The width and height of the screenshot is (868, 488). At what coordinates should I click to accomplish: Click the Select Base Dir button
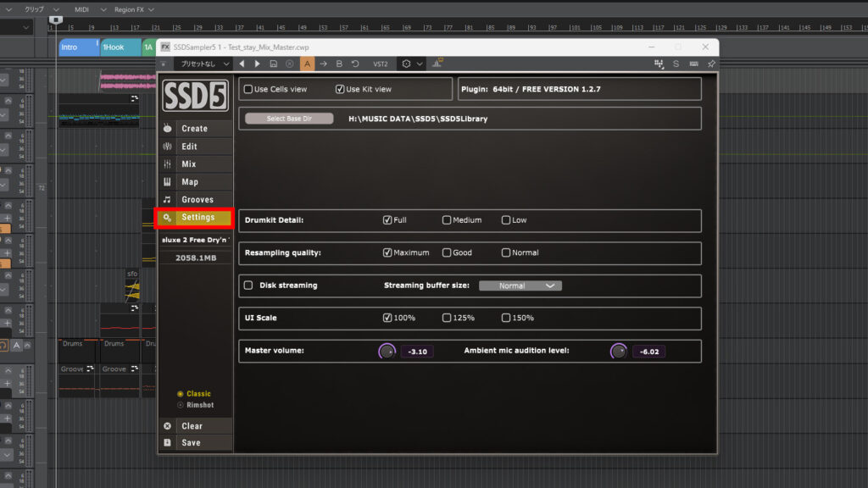coord(289,119)
